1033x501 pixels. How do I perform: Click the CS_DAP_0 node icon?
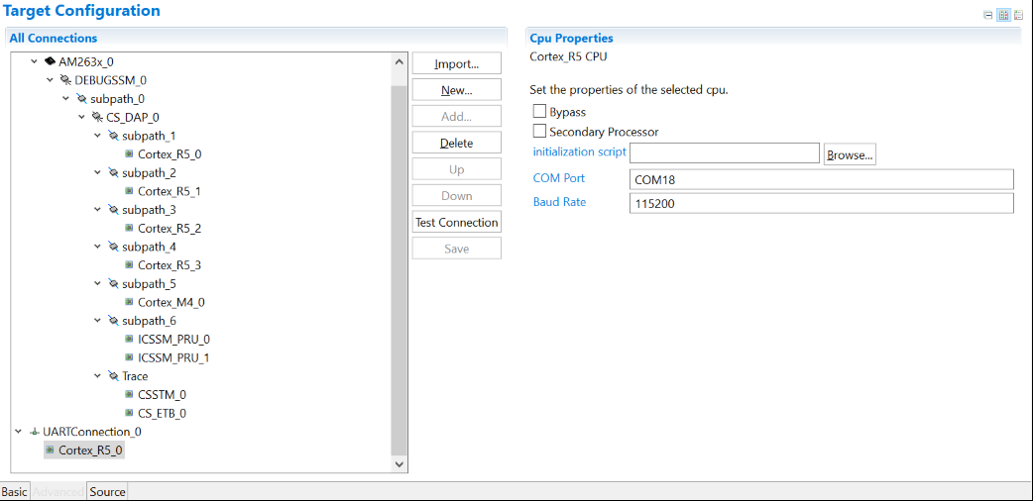[x=97, y=117]
